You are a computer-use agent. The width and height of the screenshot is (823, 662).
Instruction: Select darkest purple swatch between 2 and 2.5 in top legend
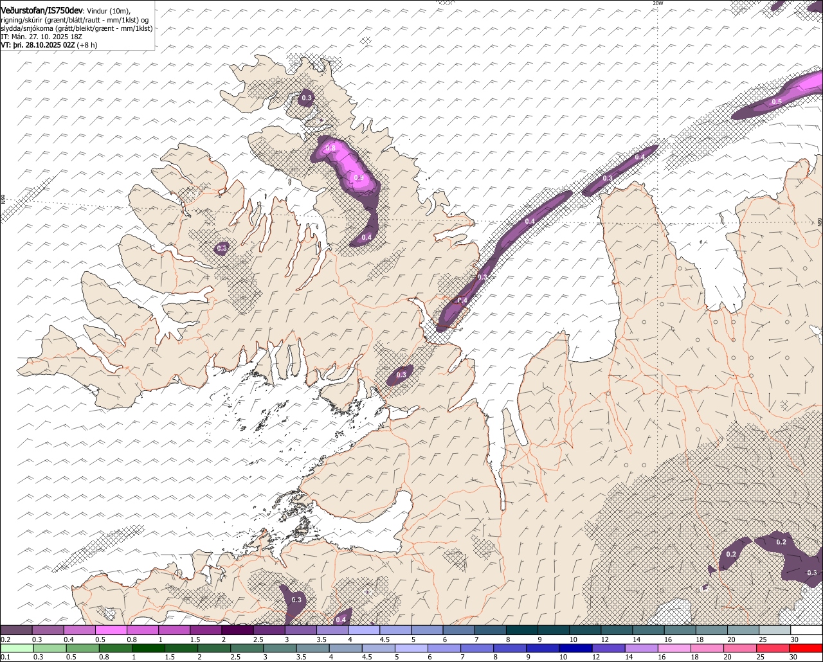[x=238, y=630]
